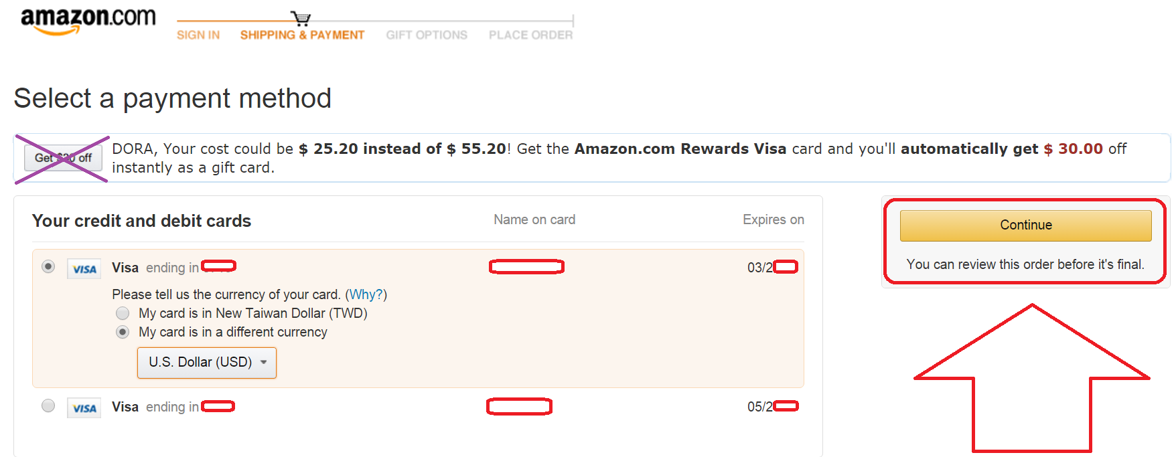Click the second card's Visa logo
Image resolution: width=1176 pixels, height=457 pixels.
84,408
